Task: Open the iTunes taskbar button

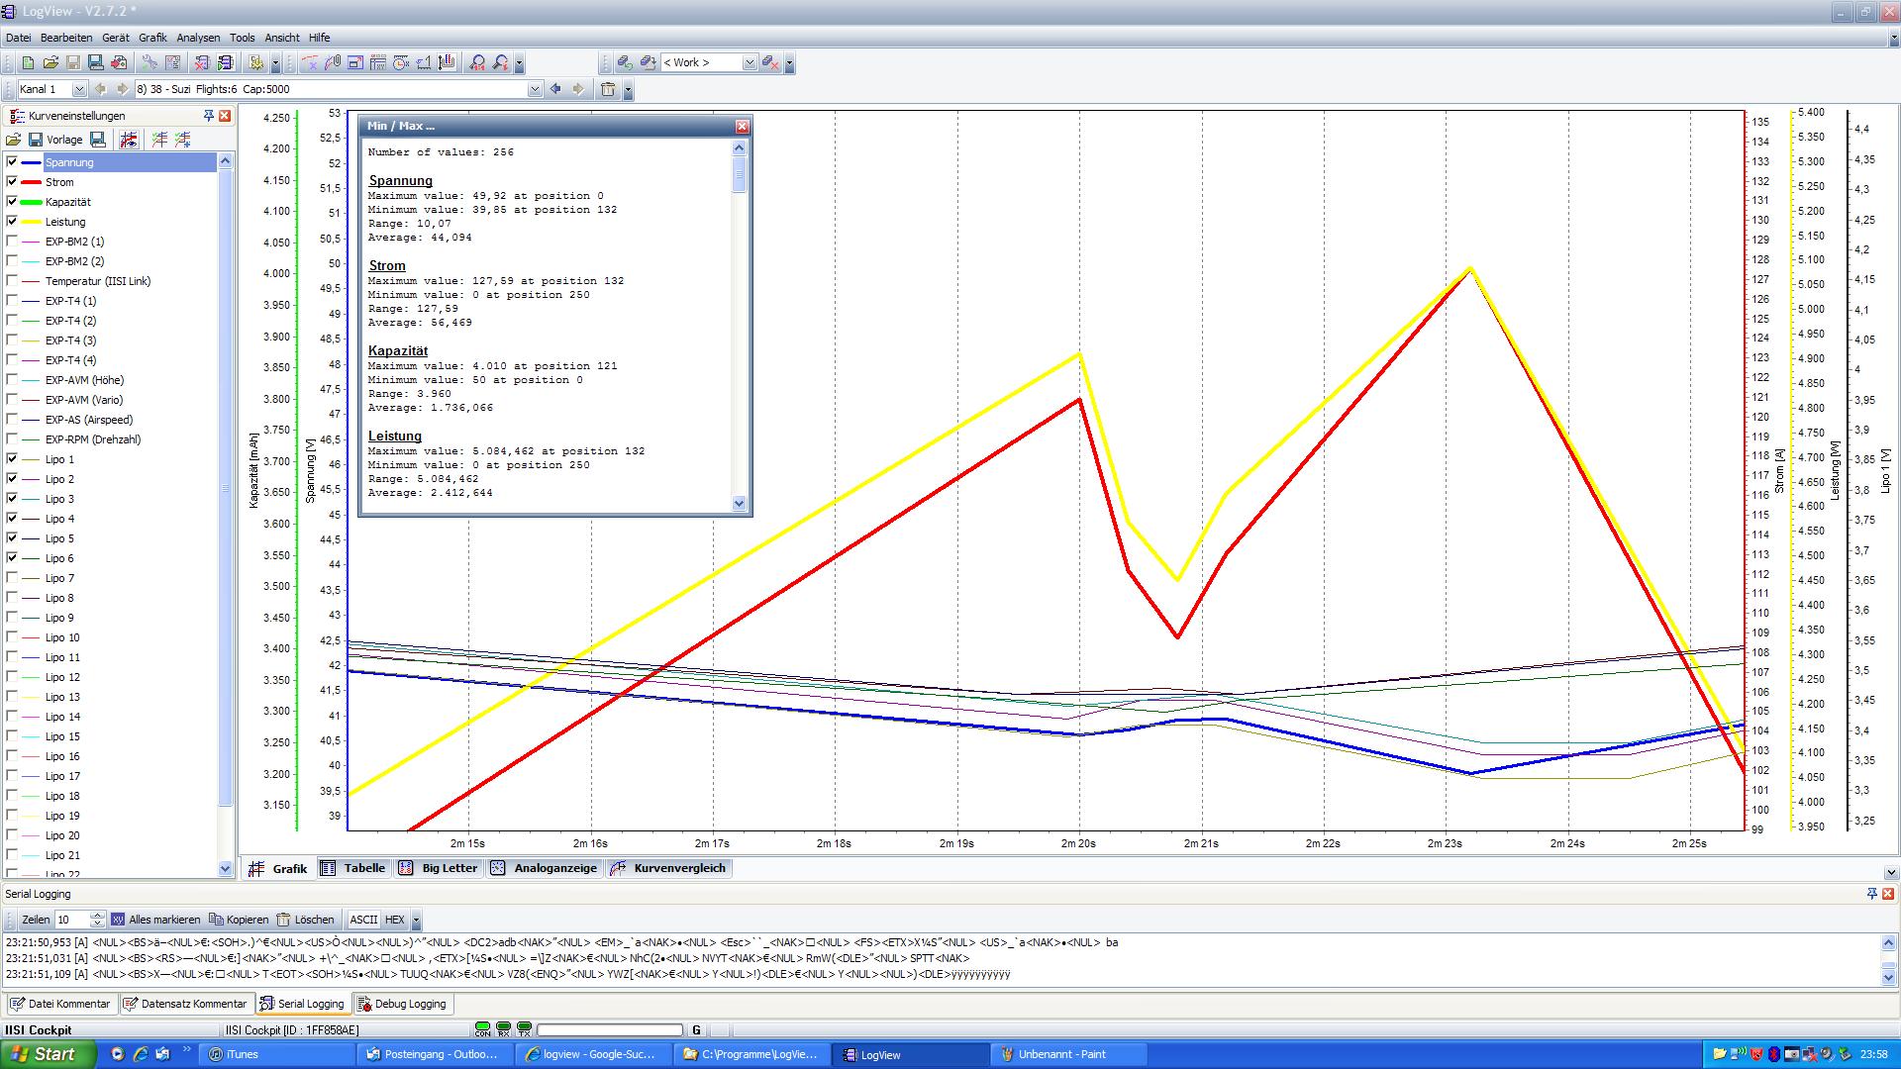Action: coord(278,1054)
